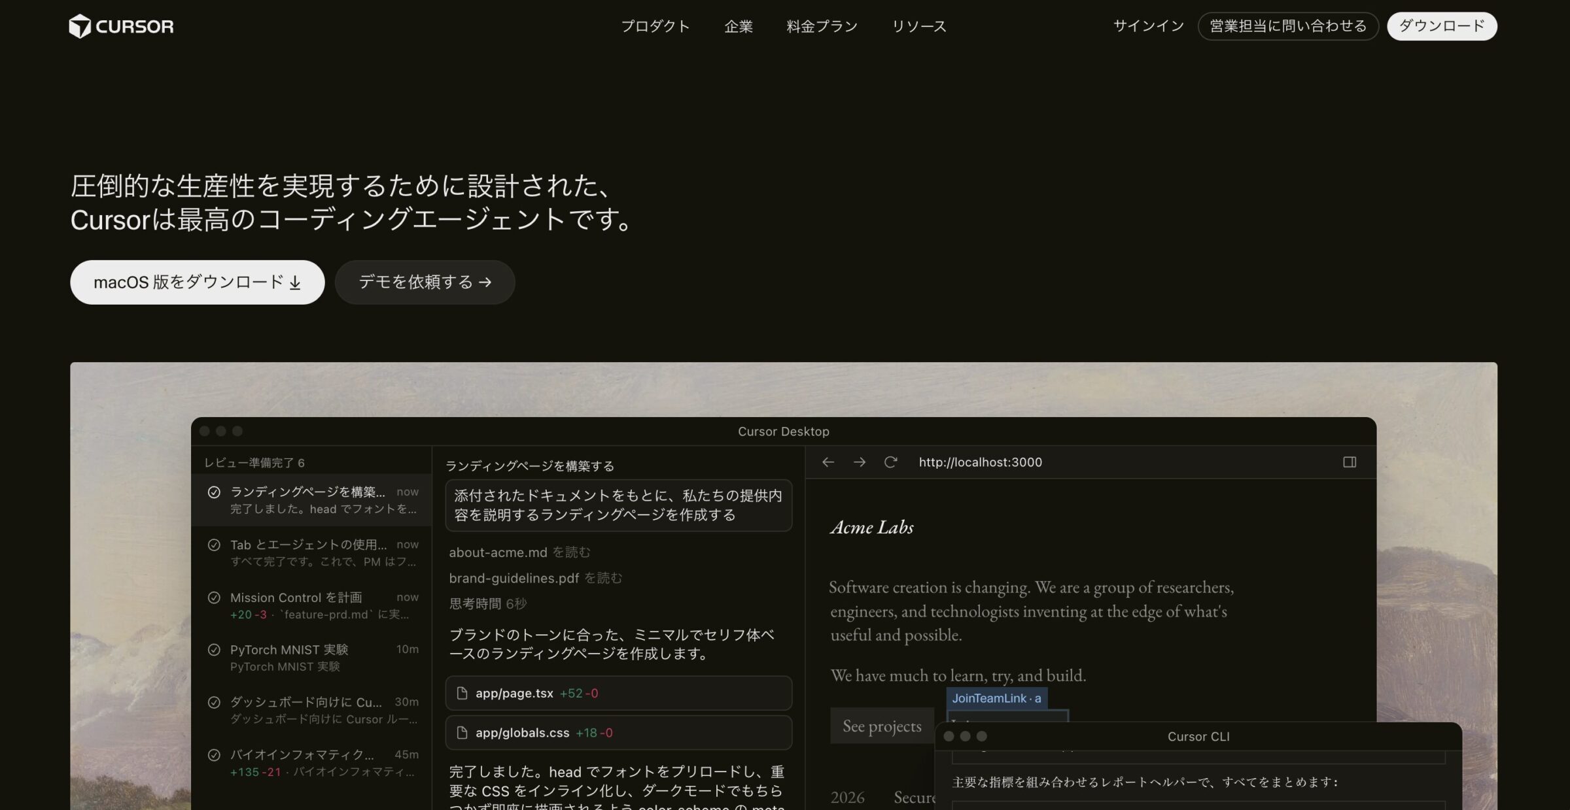
Task: Open app/globals.css file change card
Action: click(619, 733)
